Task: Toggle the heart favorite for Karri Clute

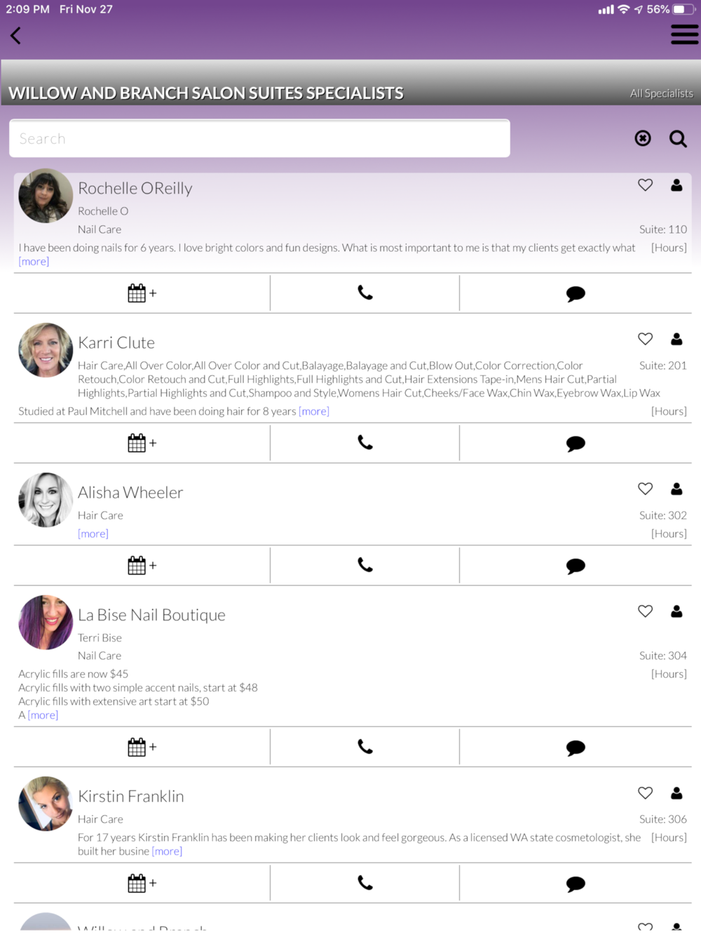Action: pyautogui.click(x=646, y=339)
